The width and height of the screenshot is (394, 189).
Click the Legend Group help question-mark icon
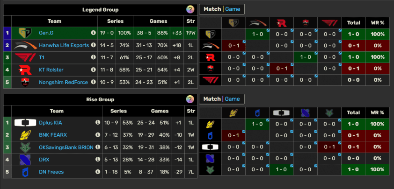pyautogui.click(x=190, y=9)
